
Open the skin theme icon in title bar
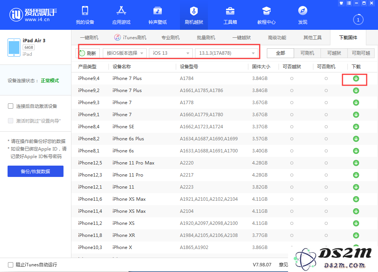(x=341, y=3)
